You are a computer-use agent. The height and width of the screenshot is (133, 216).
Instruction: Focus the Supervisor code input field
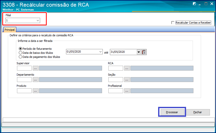click(24, 68)
